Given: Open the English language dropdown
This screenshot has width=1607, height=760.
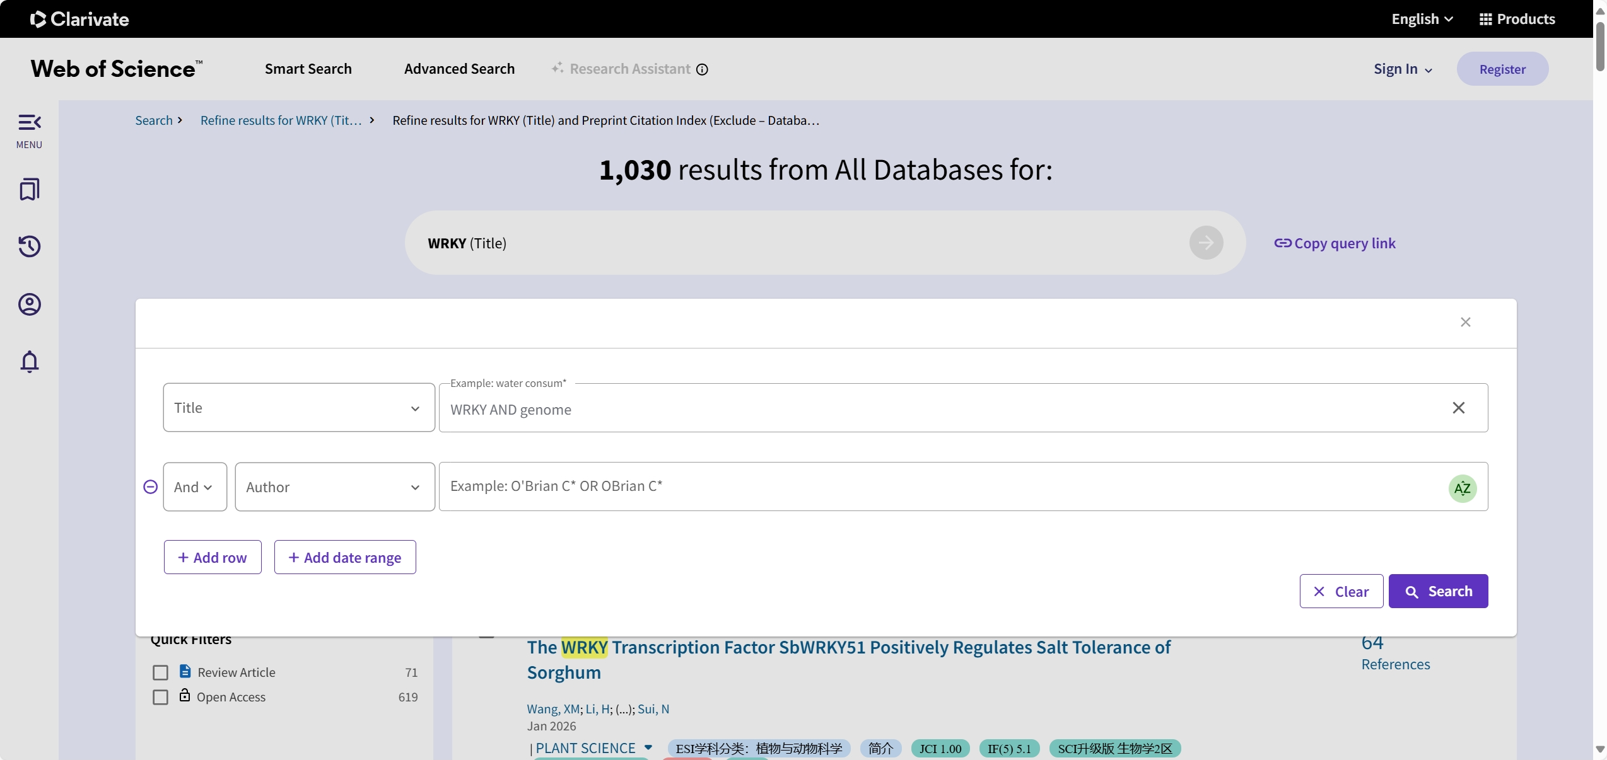Looking at the screenshot, I should (1422, 19).
